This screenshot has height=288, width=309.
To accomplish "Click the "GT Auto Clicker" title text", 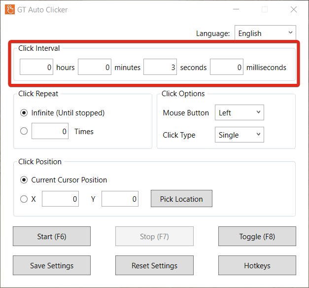I will point(42,10).
